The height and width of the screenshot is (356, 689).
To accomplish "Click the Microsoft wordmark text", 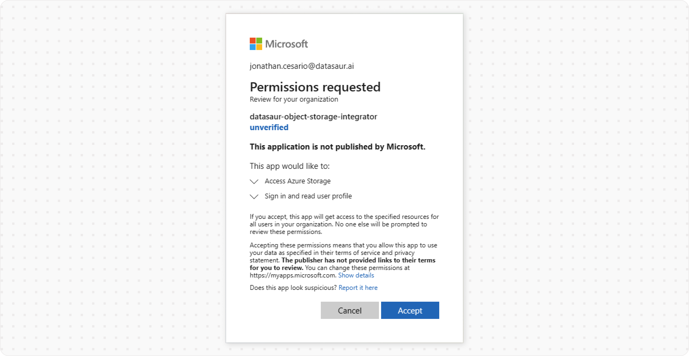I will click(x=286, y=44).
